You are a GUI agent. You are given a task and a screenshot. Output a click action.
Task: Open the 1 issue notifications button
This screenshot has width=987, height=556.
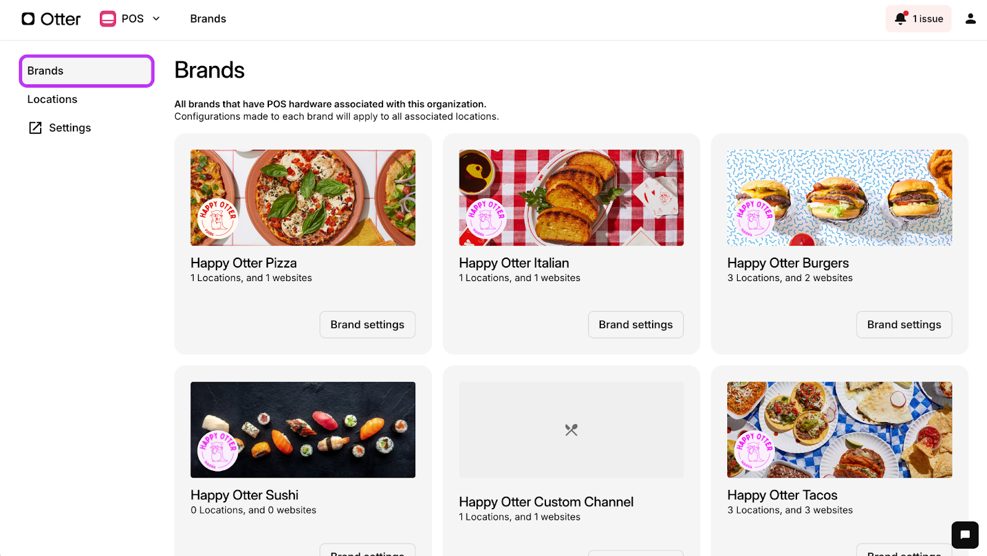[x=919, y=19]
